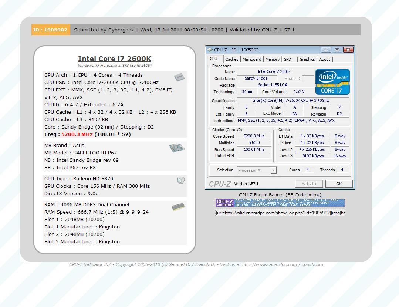Image resolution: width=399 pixels, height=307 pixels.
Task: Click the empty Brand ID field
Action: pos(308,78)
